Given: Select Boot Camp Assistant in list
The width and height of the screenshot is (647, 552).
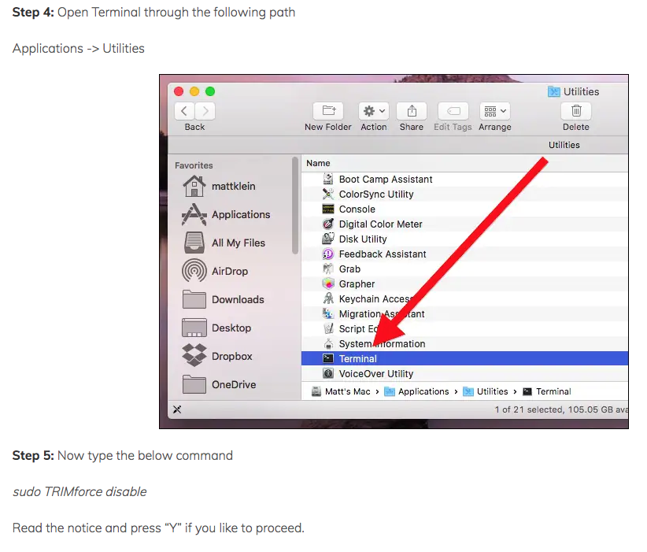Looking at the screenshot, I should click(464, 180).
